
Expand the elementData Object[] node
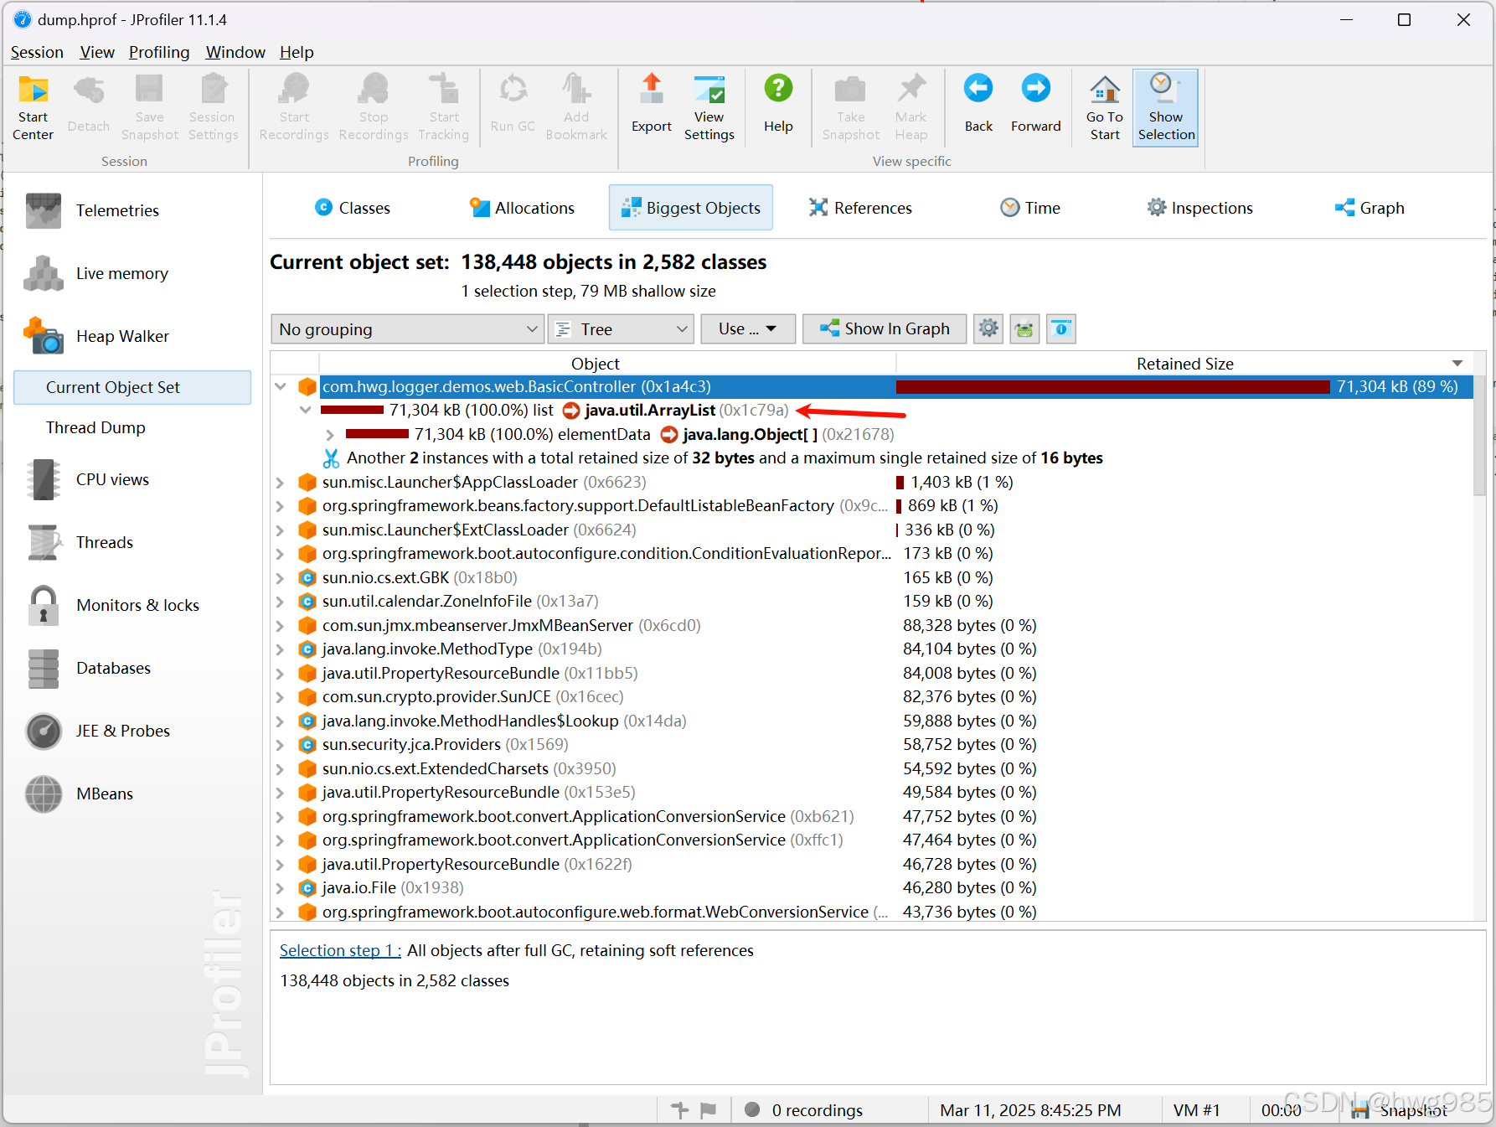pyautogui.click(x=330, y=435)
